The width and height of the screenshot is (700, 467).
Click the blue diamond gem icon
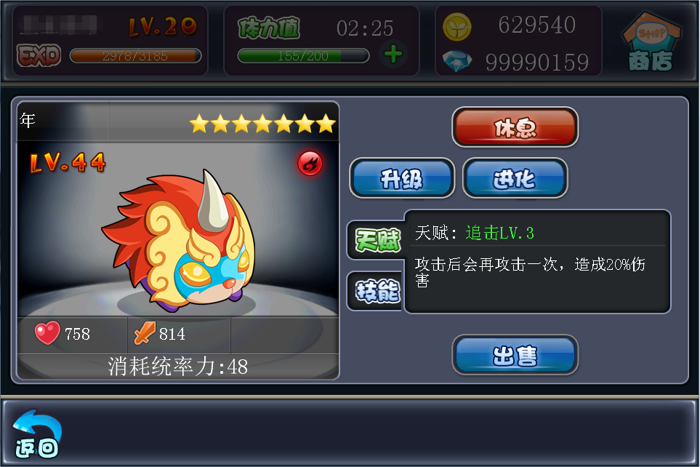(456, 62)
